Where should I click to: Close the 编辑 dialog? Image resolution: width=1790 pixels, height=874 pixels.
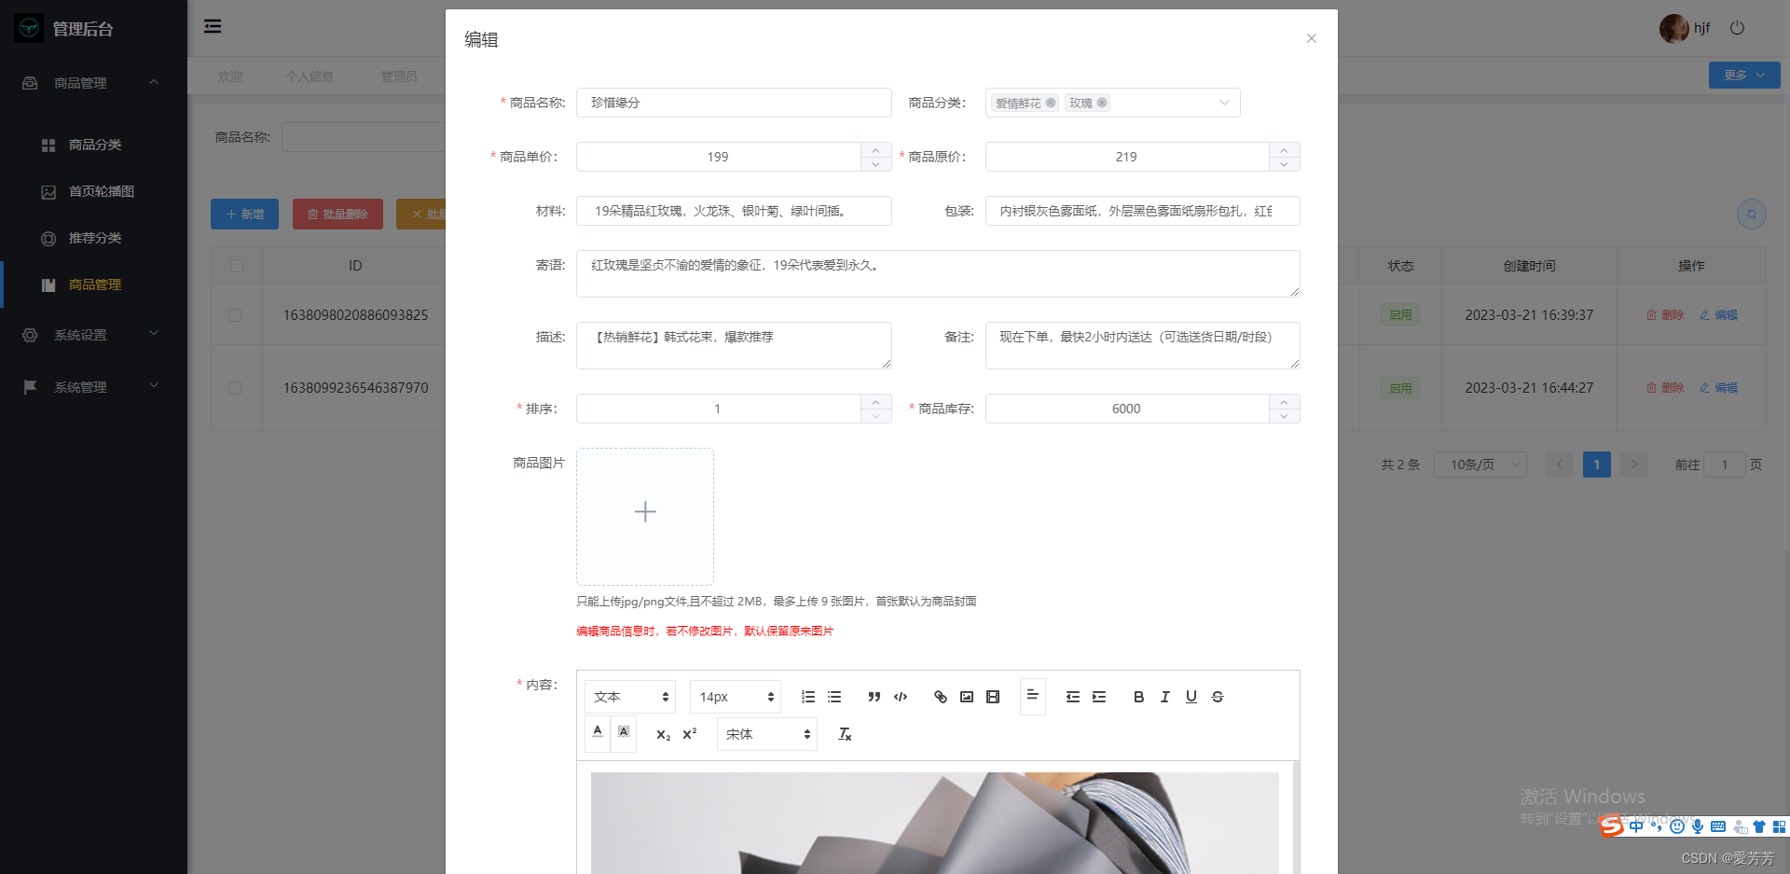point(1311,38)
